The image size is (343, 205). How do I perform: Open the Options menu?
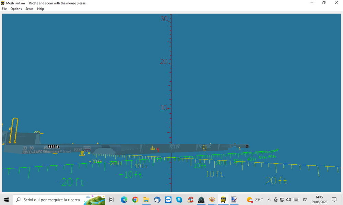(x=16, y=9)
